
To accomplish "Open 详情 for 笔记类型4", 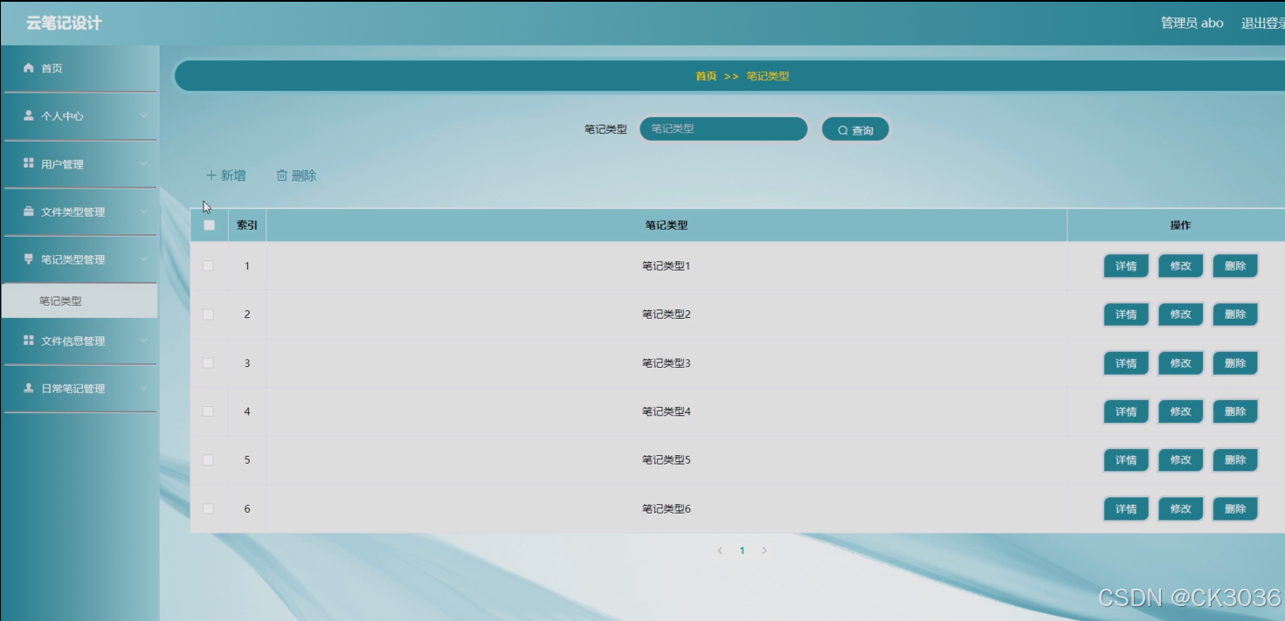I will tap(1126, 411).
